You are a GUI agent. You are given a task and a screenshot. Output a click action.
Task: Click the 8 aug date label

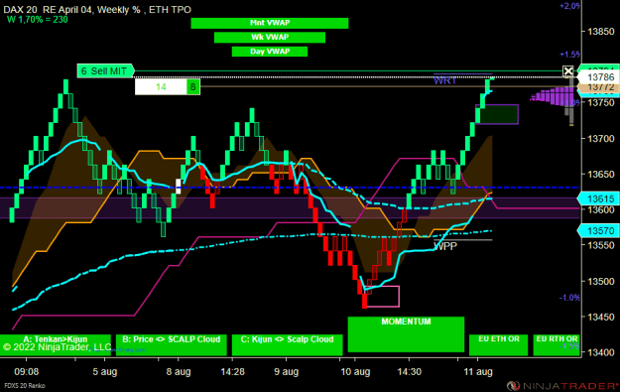coord(179,372)
